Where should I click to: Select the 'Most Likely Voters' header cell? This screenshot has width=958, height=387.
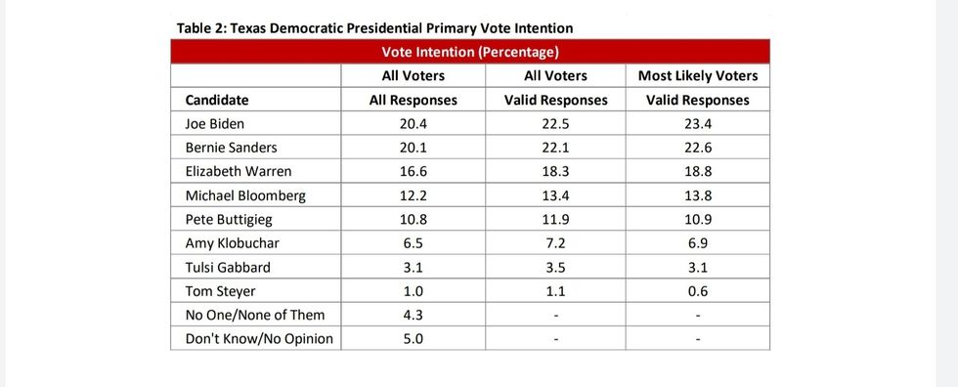tap(698, 75)
